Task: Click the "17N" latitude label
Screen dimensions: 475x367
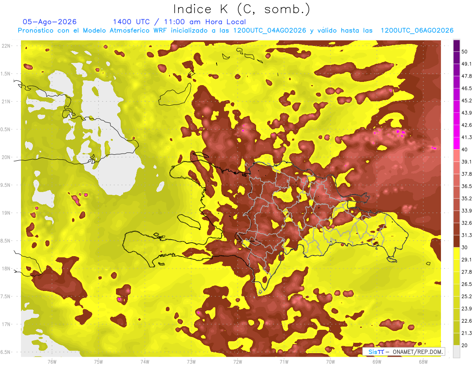Action: pos(6,324)
